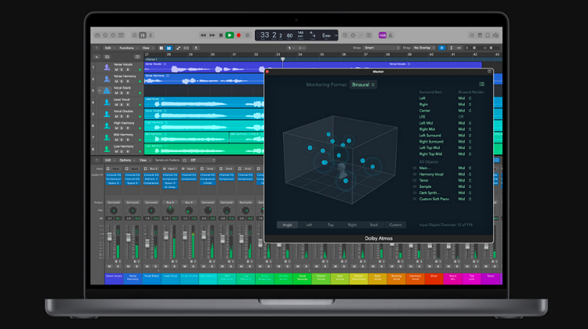Open the Loop Browser icon
The height and width of the screenshot is (329, 588).
point(488,35)
